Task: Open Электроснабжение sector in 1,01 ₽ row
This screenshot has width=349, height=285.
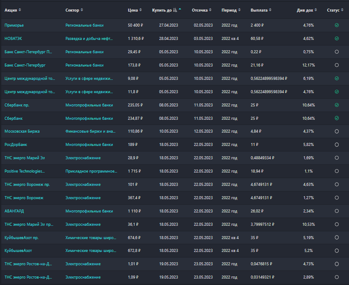Action: [83, 264]
